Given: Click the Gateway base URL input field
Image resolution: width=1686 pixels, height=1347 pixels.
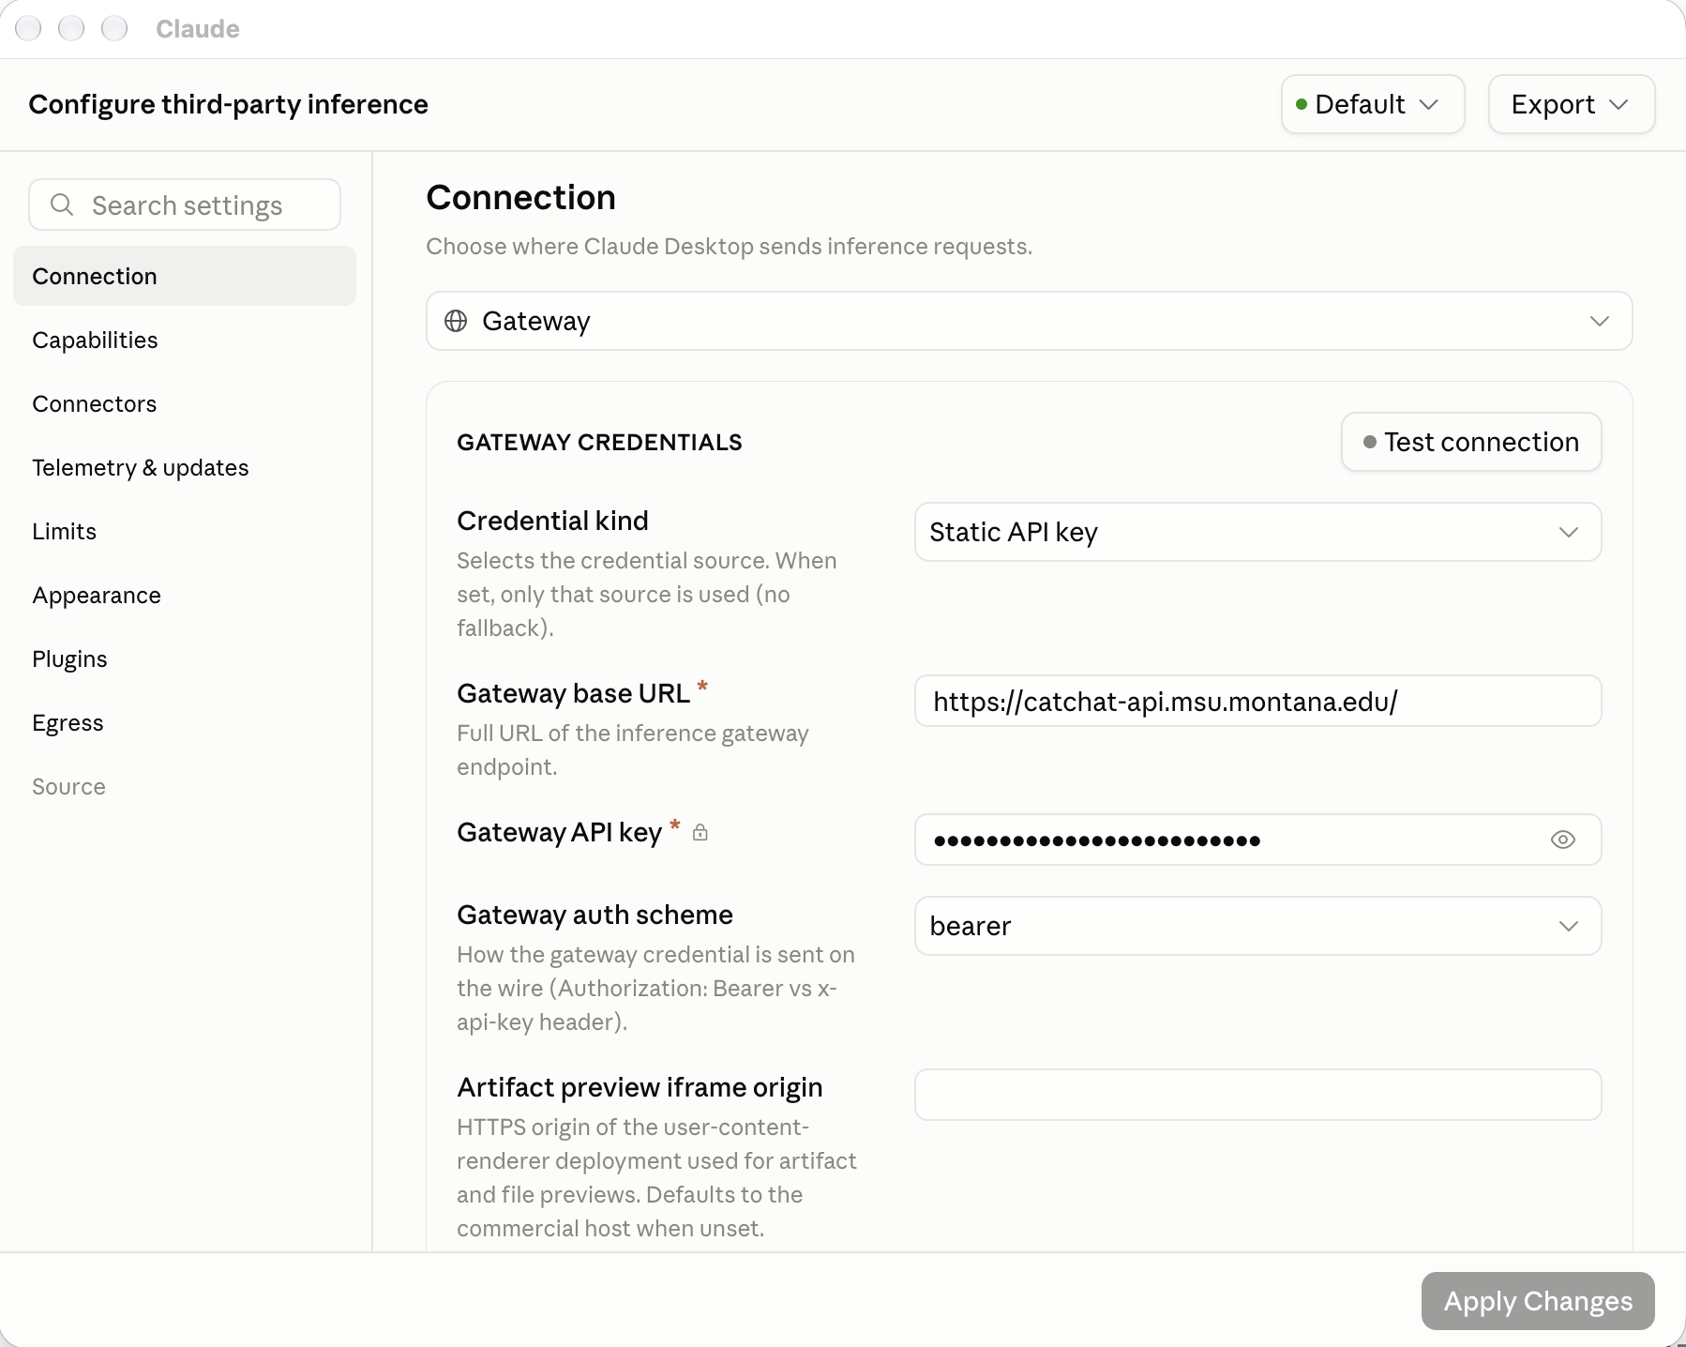Looking at the screenshot, I should click(x=1257, y=701).
